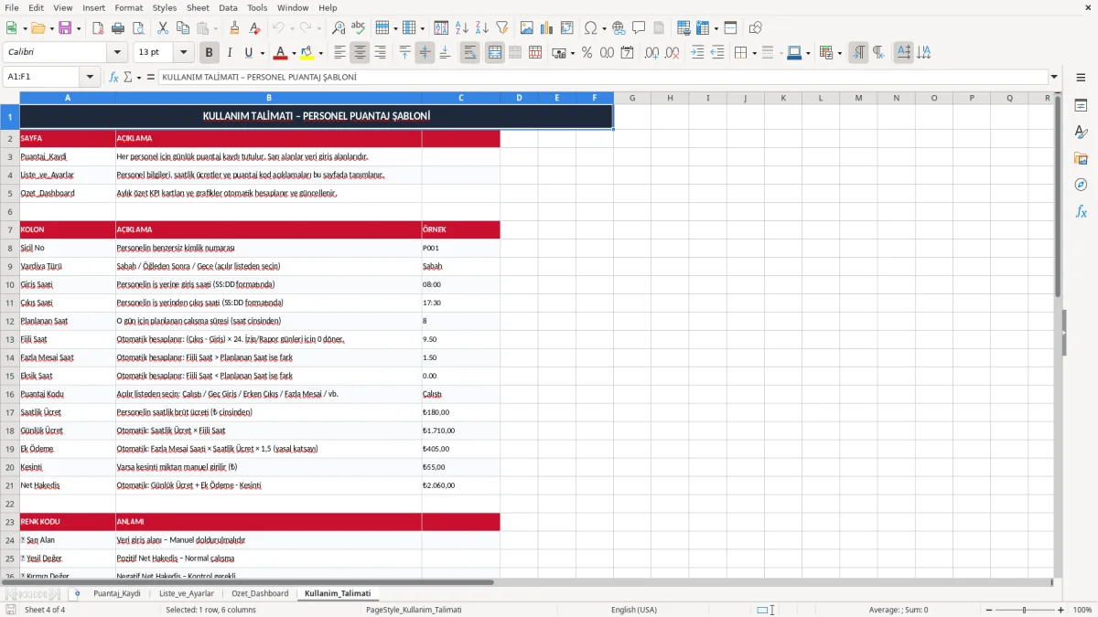Viewport: 1098px width, 617px height.
Task: Add a decimal place
Action: pyautogui.click(x=651, y=53)
